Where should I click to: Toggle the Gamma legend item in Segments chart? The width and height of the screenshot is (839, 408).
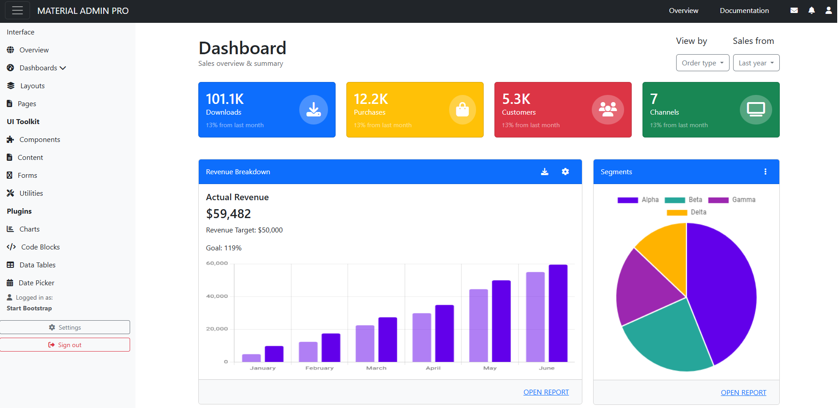(732, 200)
